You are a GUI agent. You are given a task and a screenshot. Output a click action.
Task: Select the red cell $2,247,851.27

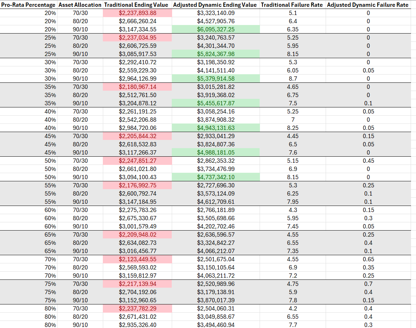pyautogui.click(x=137, y=161)
